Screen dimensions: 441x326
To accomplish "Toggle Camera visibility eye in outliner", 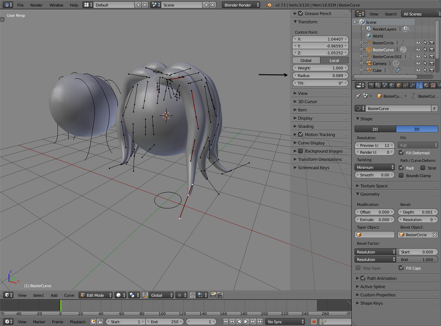I will pyautogui.click(x=418, y=63).
